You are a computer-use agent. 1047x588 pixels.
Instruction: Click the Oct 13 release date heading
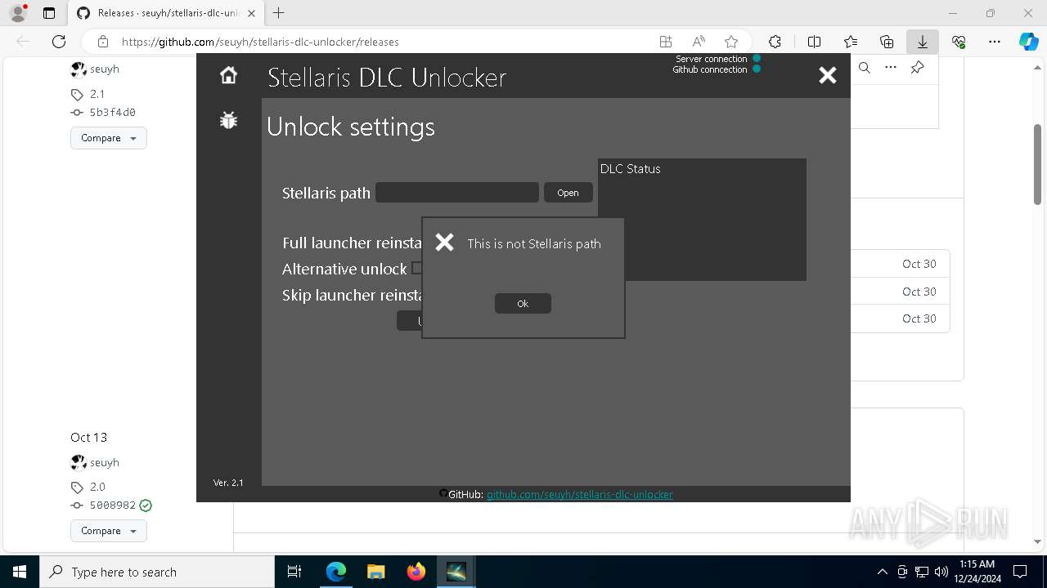pyautogui.click(x=88, y=437)
